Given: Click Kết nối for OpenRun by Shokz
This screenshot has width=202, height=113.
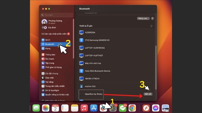Looking at the screenshot, I should (148, 94).
